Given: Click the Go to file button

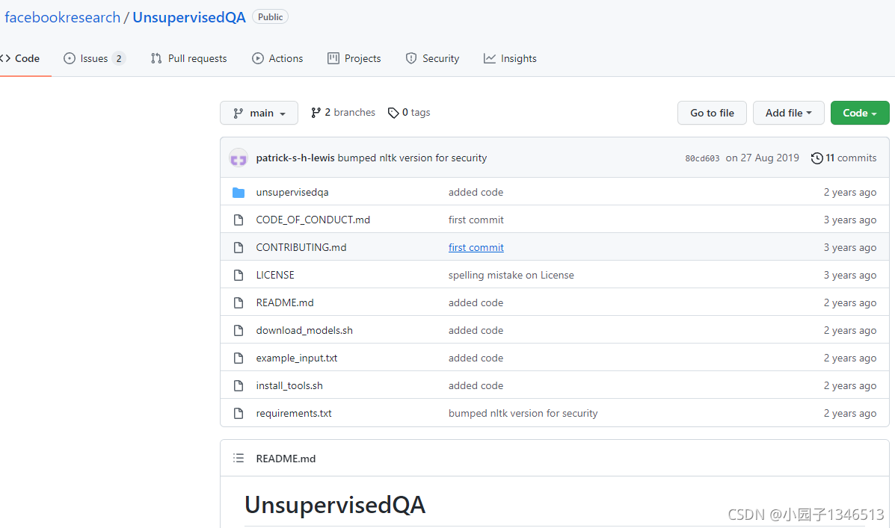Looking at the screenshot, I should pos(712,113).
